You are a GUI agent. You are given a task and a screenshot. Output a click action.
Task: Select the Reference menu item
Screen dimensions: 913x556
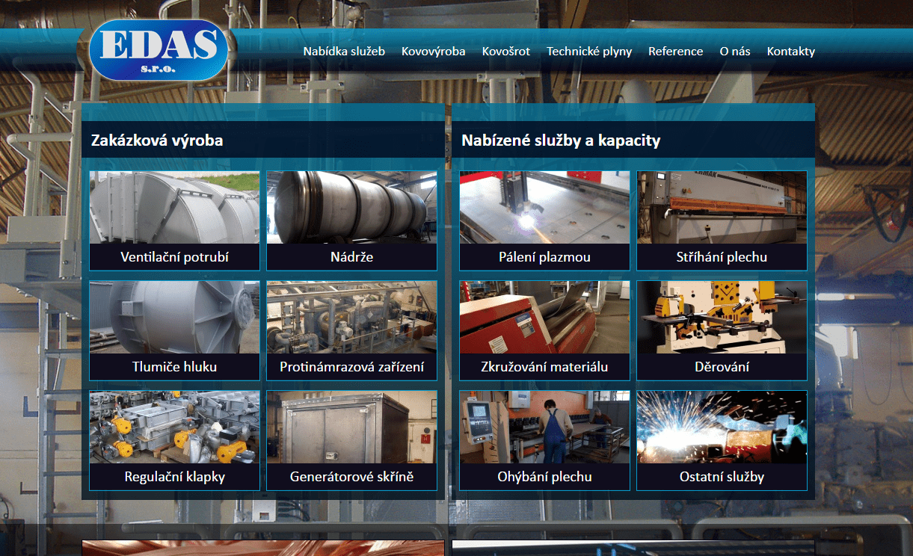tap(676, 52)
